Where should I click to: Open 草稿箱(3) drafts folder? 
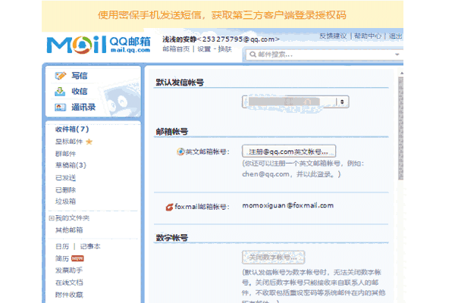click(x=71, y=165)
